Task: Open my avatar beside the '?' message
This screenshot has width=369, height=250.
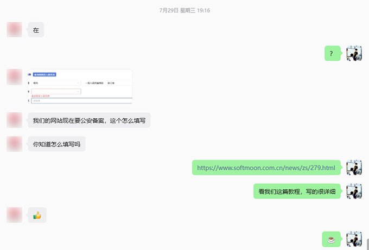Action: pyautogui.click(x=354, y=53)
